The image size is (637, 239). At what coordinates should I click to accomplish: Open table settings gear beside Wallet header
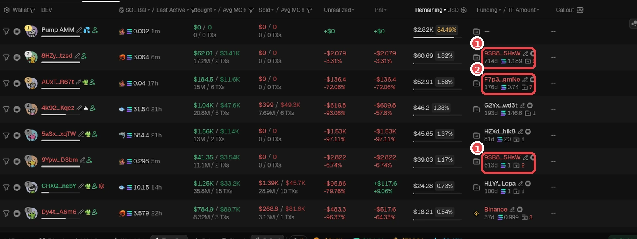coord(6,10)
